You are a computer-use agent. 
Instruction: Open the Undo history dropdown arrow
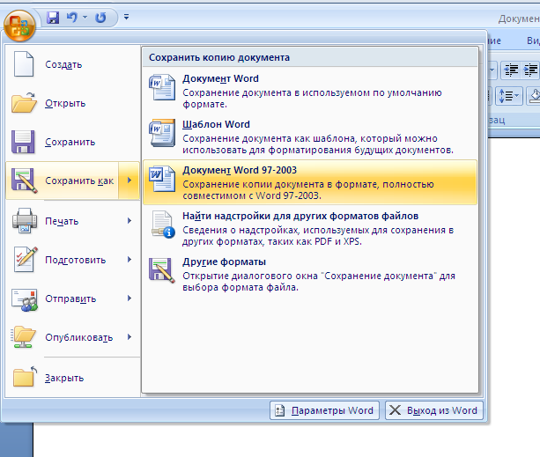pyautogui.click(x=85, y=18)
